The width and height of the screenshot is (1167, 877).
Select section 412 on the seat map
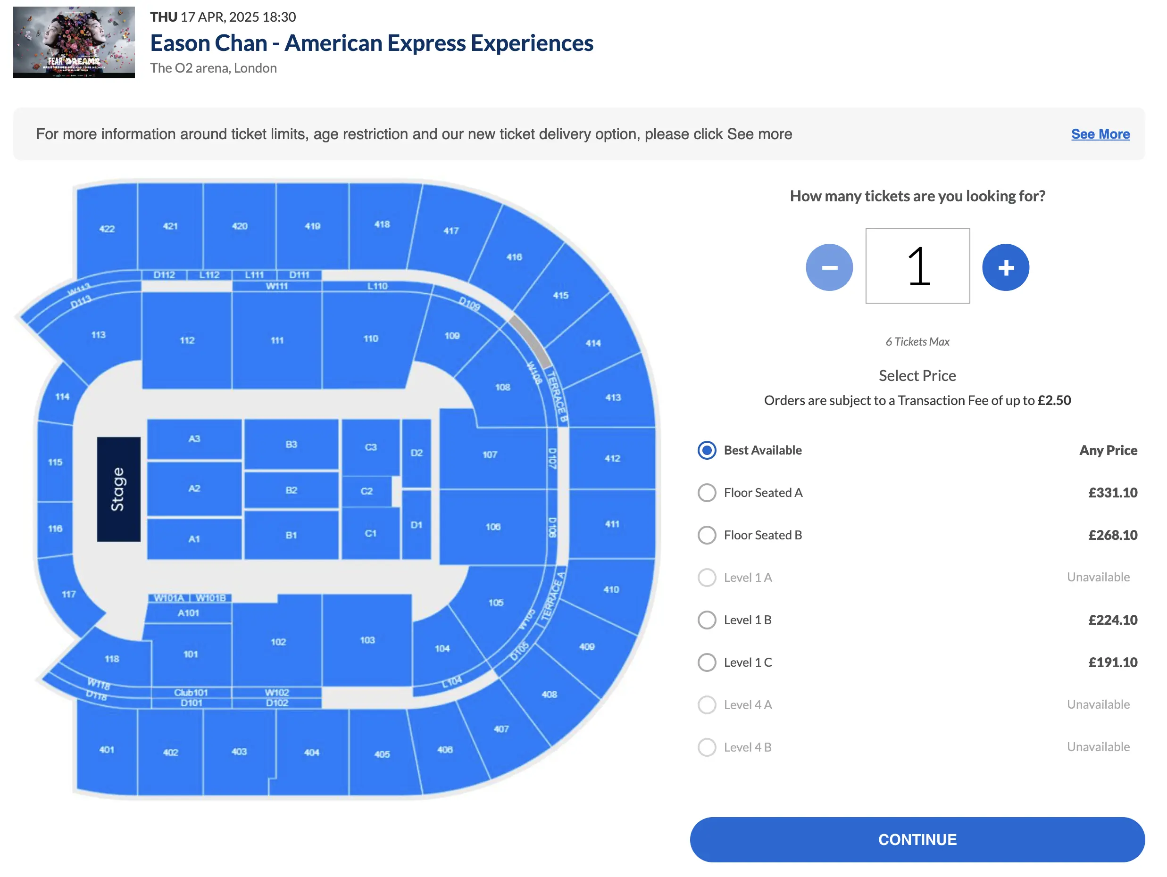click(x=612, y=458)
